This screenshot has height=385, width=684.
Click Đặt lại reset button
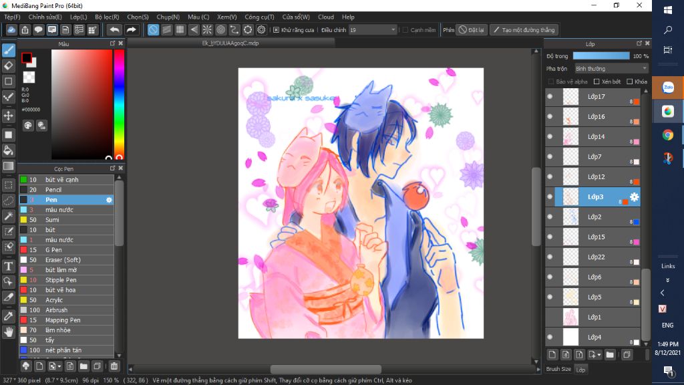[x=472, y=29]
